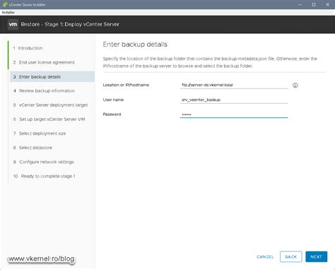Click the 'Location or IP/hostname' label

[x=126, y=85]
